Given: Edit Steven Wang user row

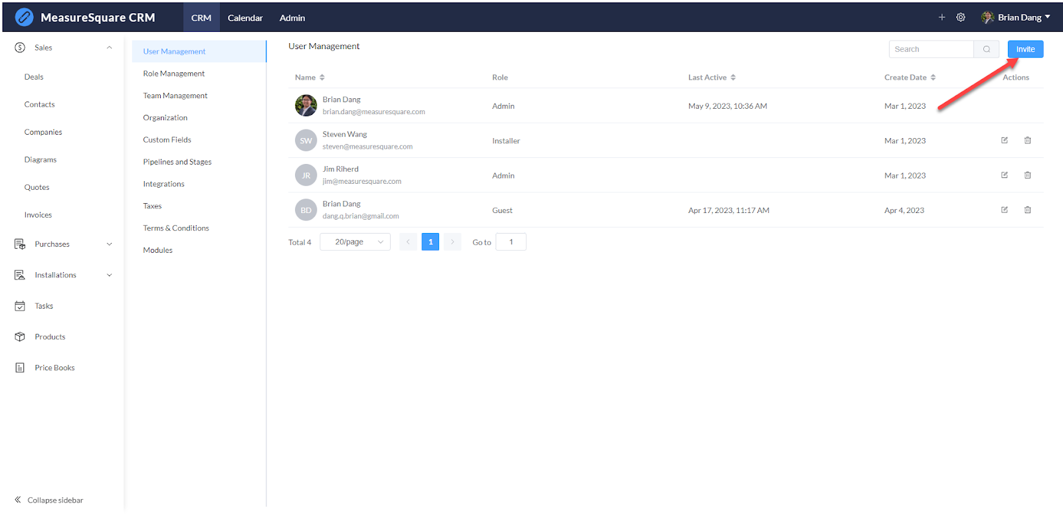Looking at the screenshot, I should tap(1005, 140).
